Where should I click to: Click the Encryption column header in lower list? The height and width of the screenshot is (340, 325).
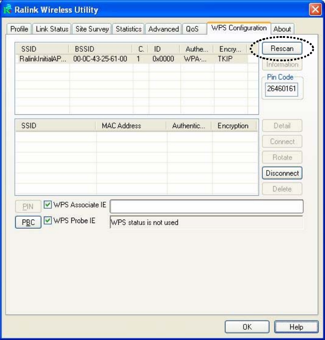[234, 126]
